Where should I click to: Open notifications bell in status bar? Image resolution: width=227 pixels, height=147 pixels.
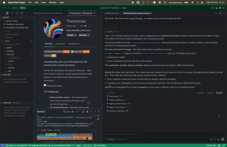tap(224, 145)
